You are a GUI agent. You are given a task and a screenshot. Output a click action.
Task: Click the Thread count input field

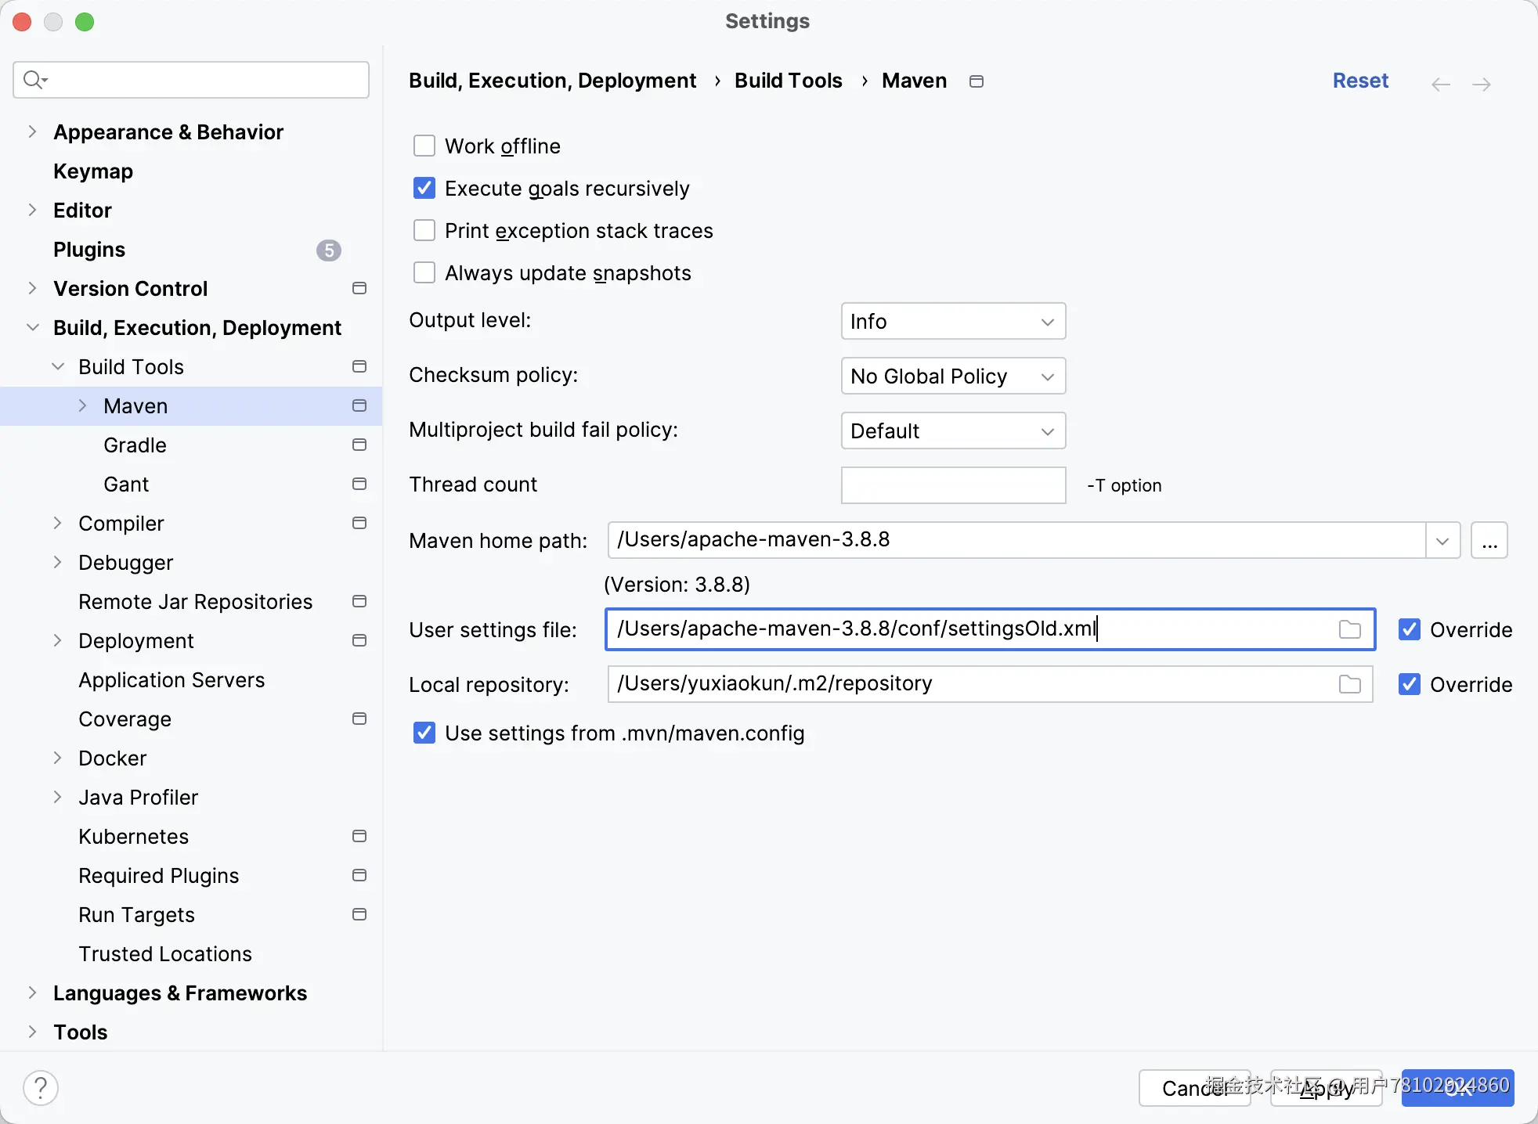coord(953,485)
